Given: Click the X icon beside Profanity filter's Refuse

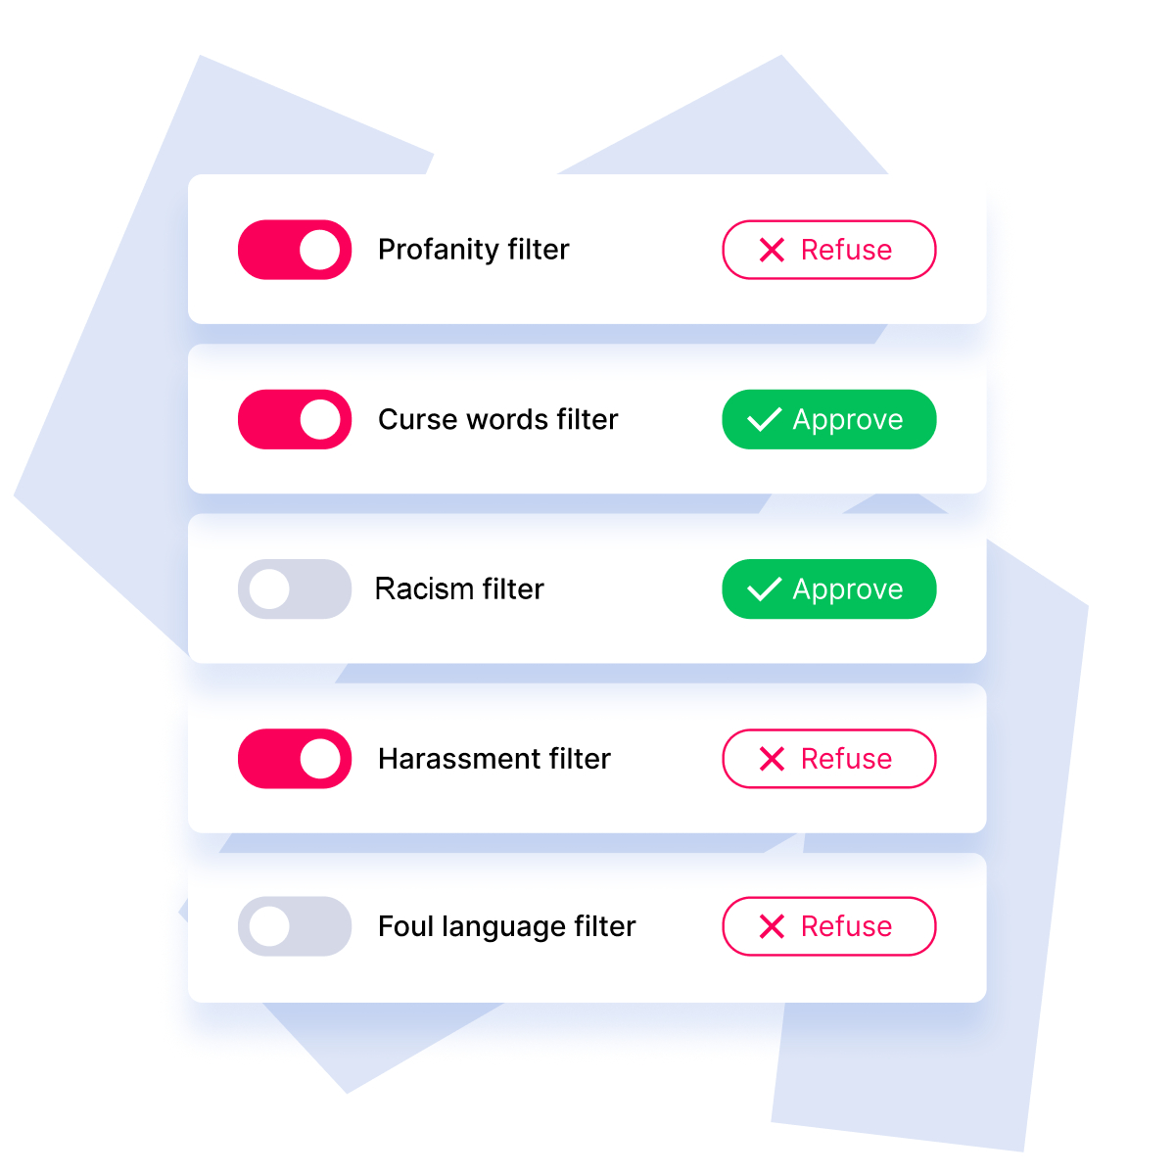Looking at the screenshot, I should (x=772, y=250).
